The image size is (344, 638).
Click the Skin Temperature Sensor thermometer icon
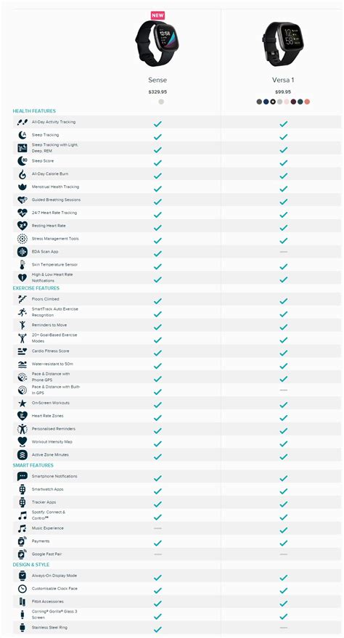point(22,265)
